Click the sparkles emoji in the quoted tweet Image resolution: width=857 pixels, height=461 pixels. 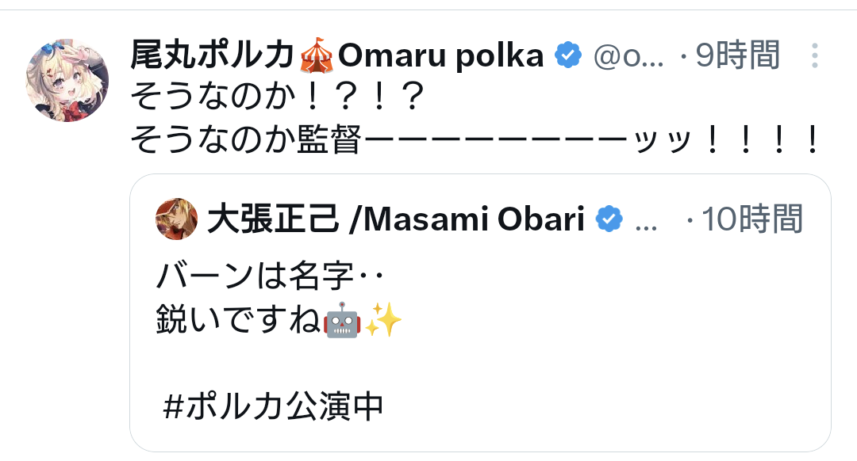click(384, 321)
